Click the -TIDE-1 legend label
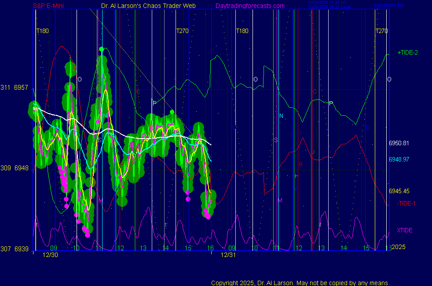 tap(406, 203)
